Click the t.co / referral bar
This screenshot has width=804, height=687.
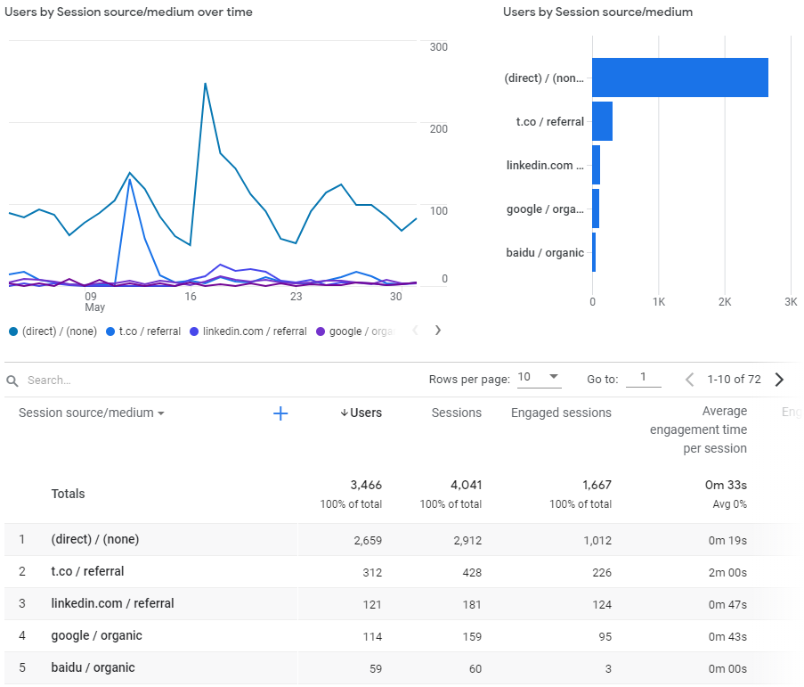pyautogui.click(x=603, y=121)
